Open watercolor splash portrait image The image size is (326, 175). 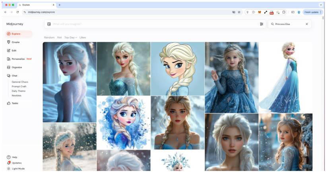(124, 123)
